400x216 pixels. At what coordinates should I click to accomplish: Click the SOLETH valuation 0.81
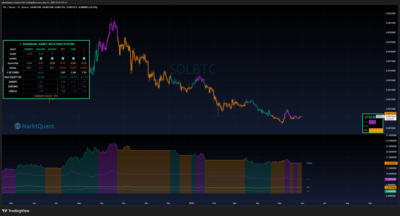point(41,63)
